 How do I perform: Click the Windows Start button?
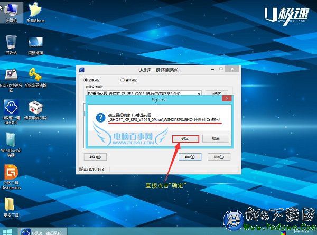coord(7,231)
